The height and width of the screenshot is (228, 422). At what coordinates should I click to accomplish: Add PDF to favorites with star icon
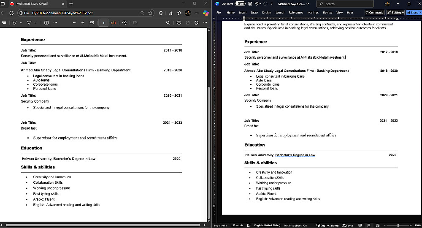[150, 13]
